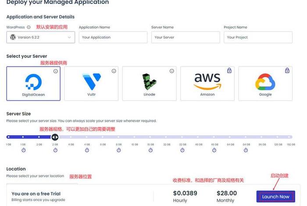Choose the Google Cloud server card

click(265, 84)
